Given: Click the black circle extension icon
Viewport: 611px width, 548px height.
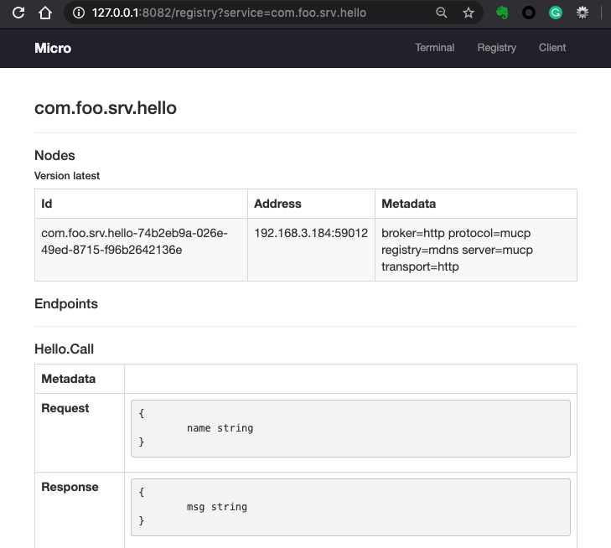Looking at the screenshot, I should [528, 13].
